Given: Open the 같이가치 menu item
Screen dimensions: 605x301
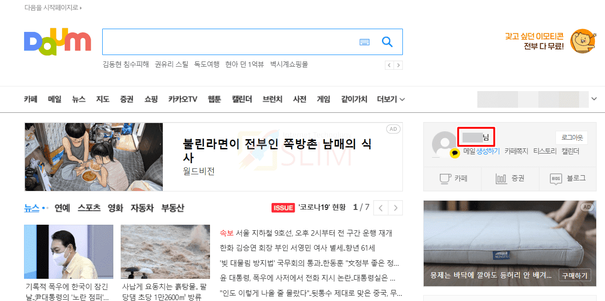Looking at the screenshot, I should (x=354, y=99).
